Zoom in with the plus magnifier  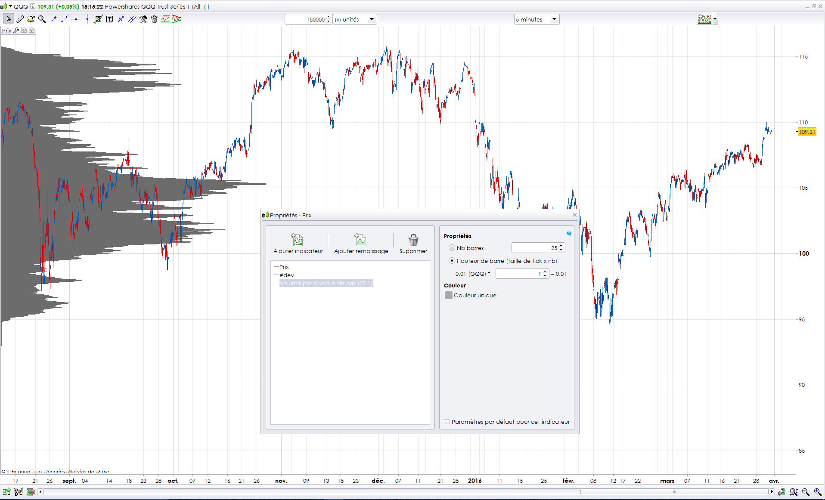817,491
